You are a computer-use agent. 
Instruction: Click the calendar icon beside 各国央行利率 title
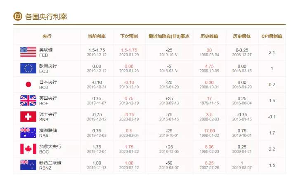(18, 16)
